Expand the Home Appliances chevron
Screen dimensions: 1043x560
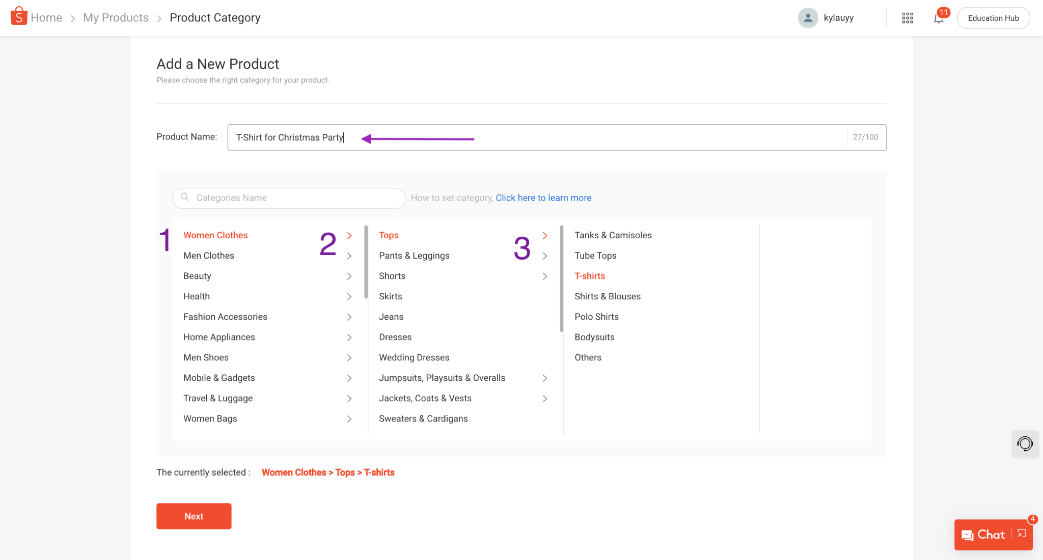click(349, 337)
